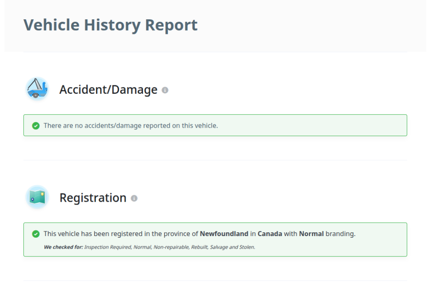Image resolution: width=429 pixels, height=285 pixels.
Task: Open the info icon beside Registration
Action: (134, 198)
